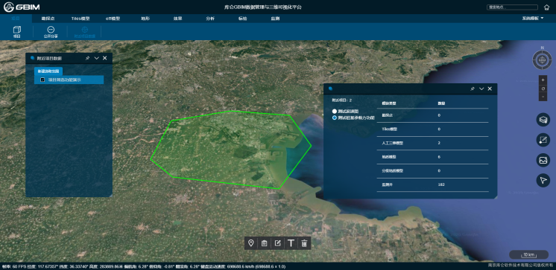The height and width of the screenshot is (270, 556).
Task: Open the top-right system template dropdown
Action: [x=533, y=19]
